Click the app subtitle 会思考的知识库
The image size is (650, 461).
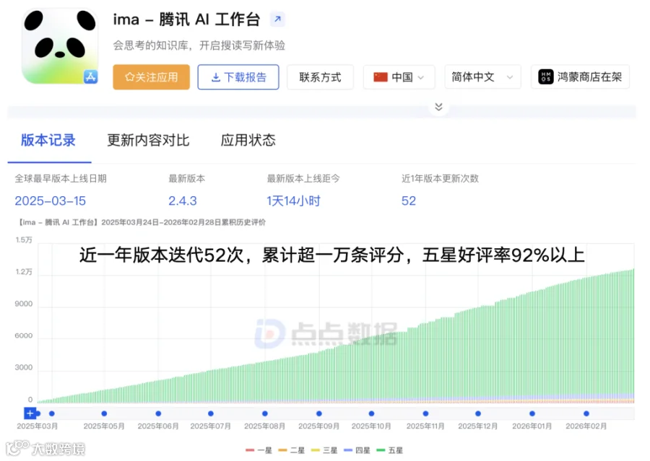click(x=199, y=45)
